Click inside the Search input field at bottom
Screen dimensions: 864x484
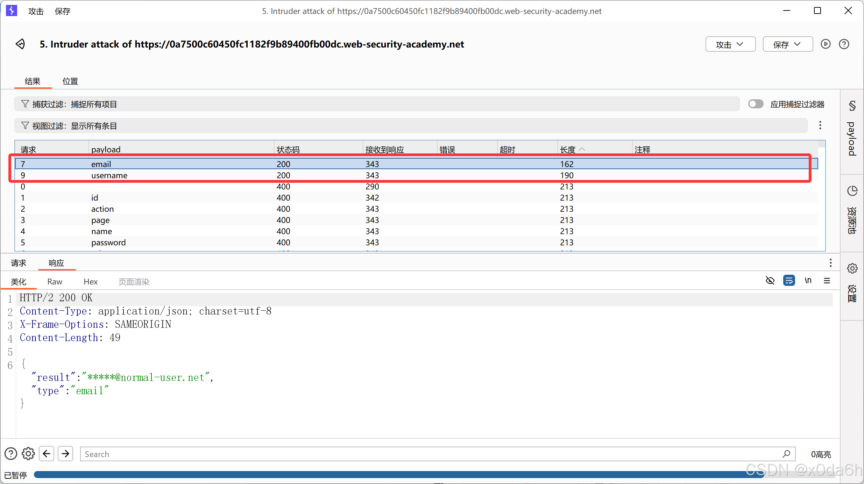(245, 454)
